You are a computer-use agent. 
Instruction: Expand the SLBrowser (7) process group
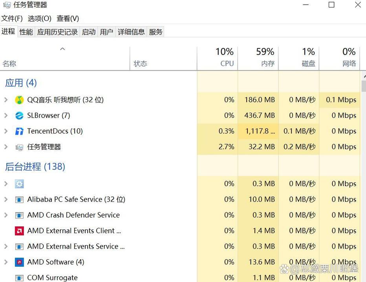point(6,115)
